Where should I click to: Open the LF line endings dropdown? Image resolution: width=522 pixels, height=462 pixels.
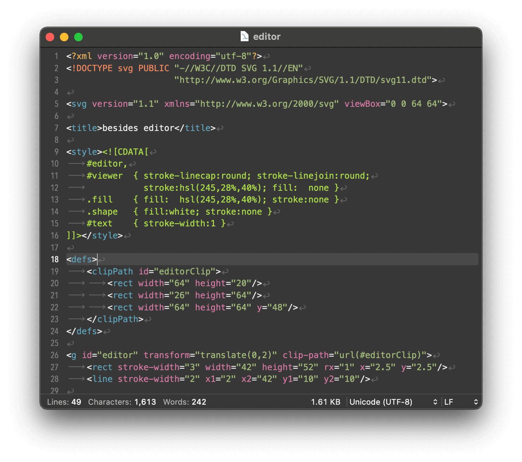461,402
